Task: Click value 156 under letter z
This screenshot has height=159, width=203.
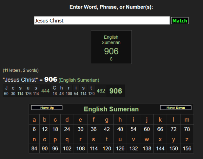Action: (x=187, y=148)
